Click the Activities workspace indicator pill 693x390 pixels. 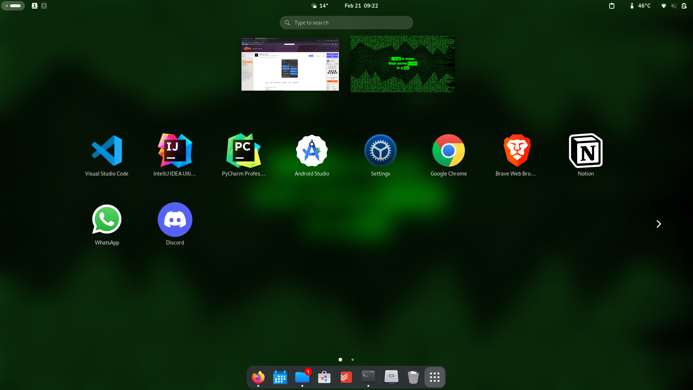13,6
